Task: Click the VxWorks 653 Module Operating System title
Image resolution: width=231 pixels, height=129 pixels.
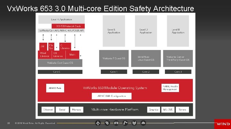Action: 115,88
